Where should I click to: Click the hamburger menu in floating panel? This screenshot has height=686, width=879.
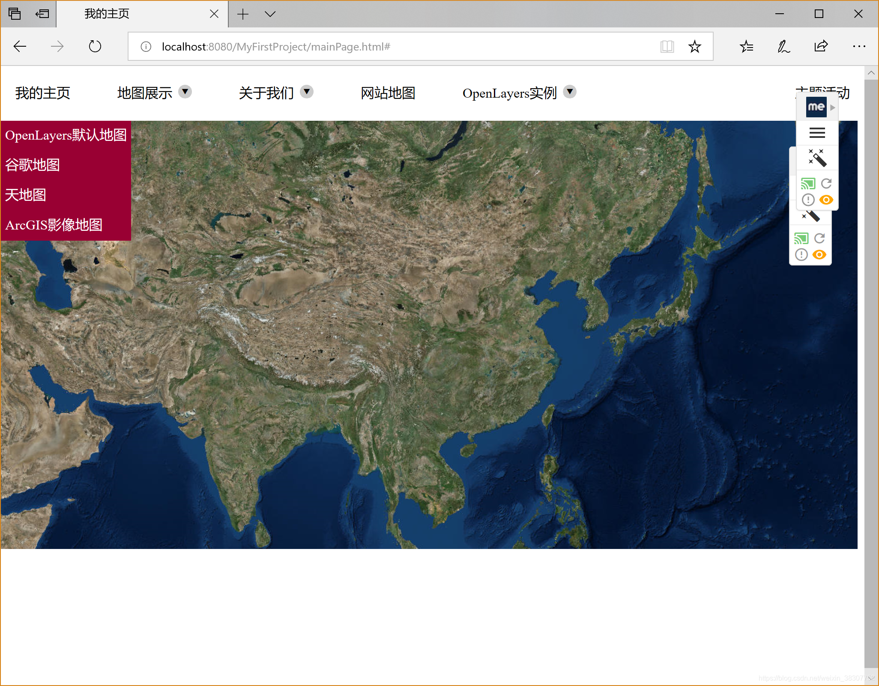coord(817,133)
